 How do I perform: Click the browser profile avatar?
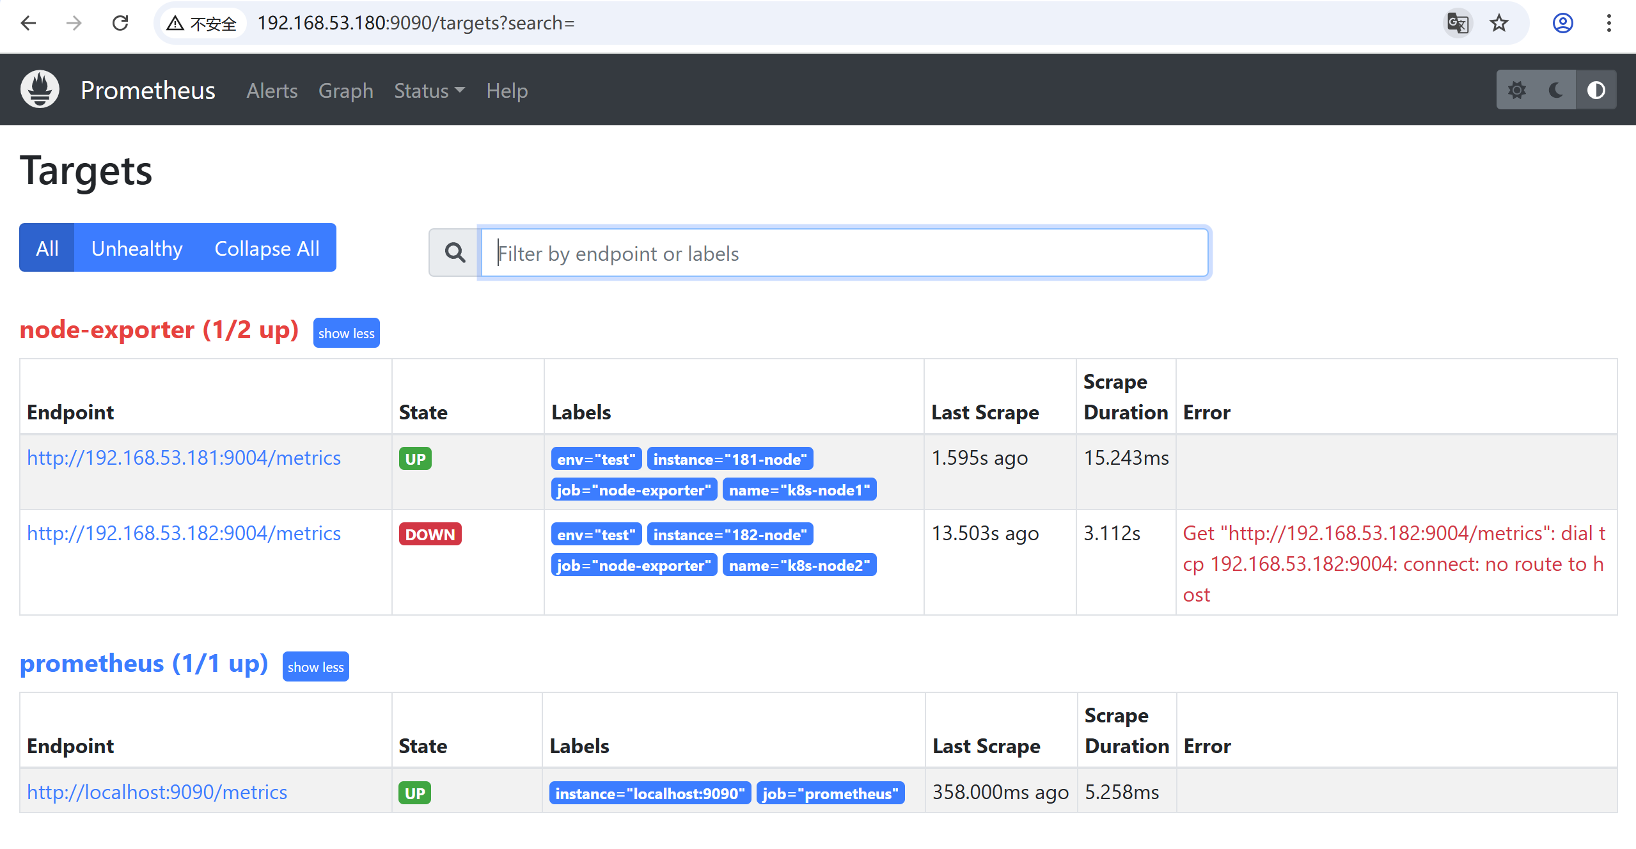pos(1562,23)
